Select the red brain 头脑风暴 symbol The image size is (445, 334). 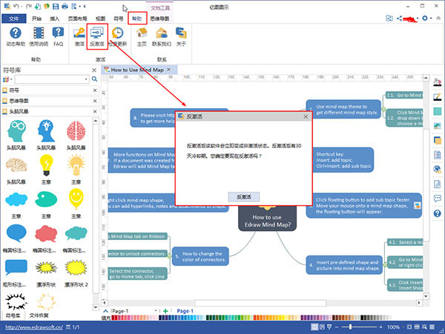pyautogui.click(x=76, y=131)
